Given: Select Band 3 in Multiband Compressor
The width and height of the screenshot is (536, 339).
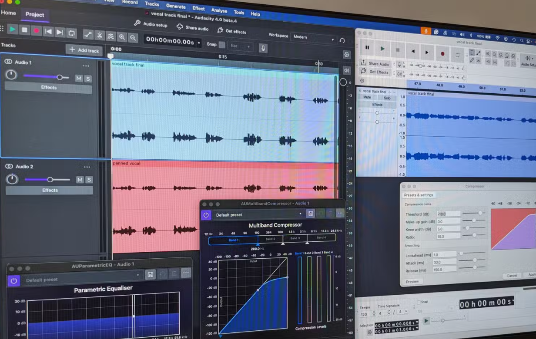Looking at the screenshot, I should [295, 238].
